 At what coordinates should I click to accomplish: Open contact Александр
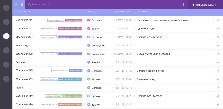(x=23, y=45)
